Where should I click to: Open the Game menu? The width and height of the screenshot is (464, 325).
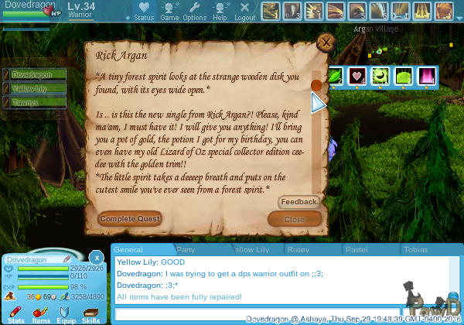[169, 9]
